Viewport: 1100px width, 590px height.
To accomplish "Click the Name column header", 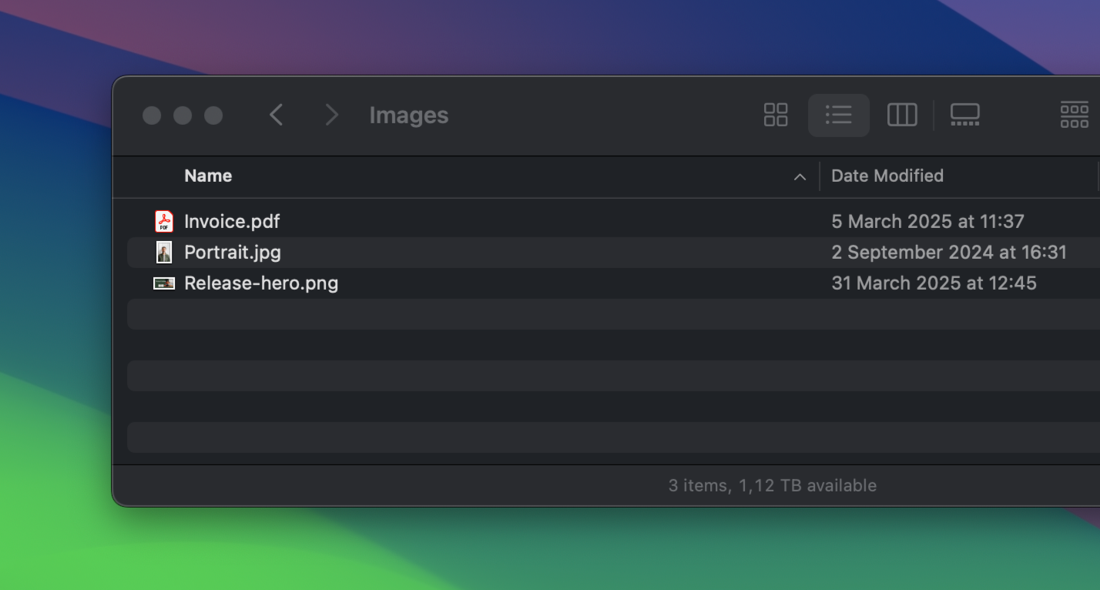I will (x=208, y=176).
